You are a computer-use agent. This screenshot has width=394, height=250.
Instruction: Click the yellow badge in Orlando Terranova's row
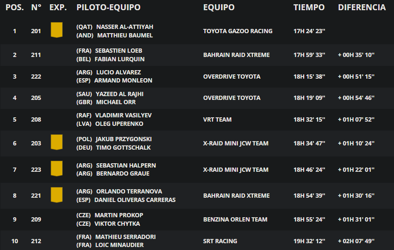(x=57, y=195)
